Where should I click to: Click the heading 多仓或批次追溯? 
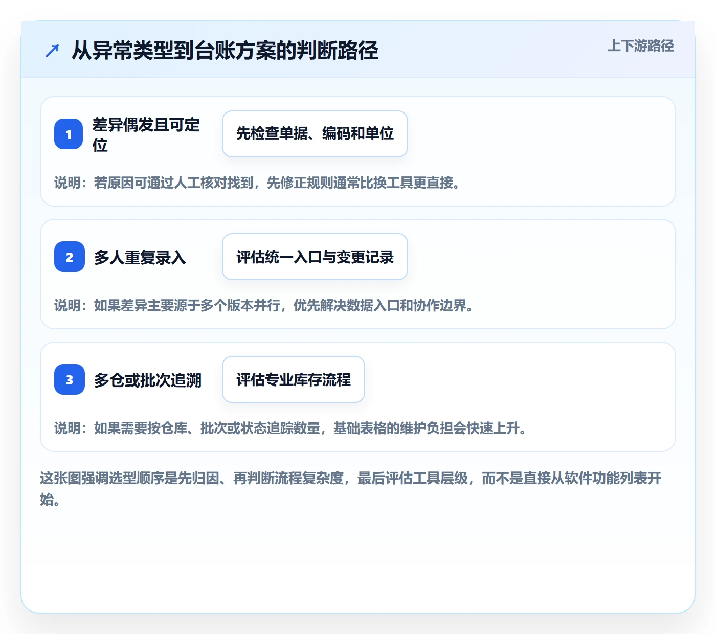(x=148, y=380)
